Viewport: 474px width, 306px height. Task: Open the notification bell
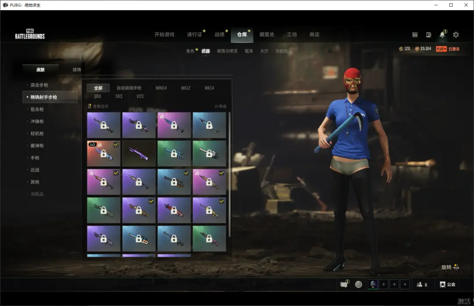click(442, 35)
